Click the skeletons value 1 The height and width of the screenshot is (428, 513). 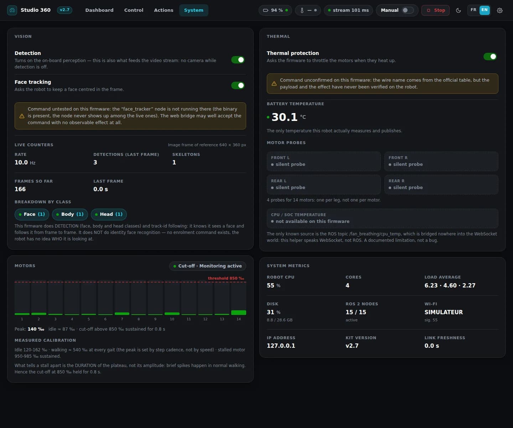[x=174, y=163]
